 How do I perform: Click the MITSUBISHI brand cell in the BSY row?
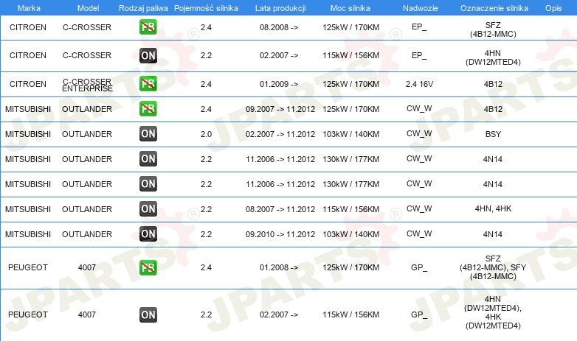[x=28, y=134]
